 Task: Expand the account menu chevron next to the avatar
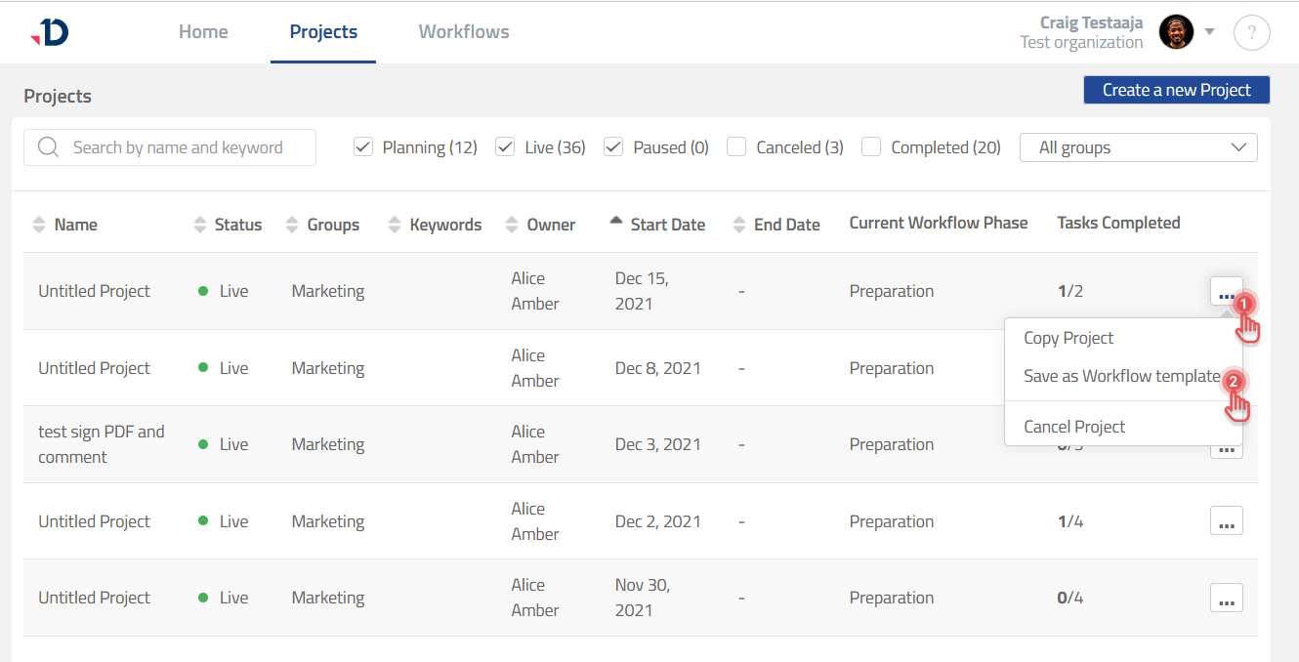tap(1209, 32)
